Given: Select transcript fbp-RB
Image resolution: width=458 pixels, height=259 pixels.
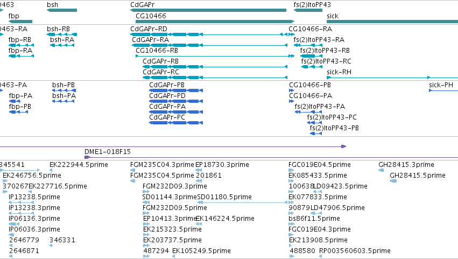Looking at the screenshot, I should click(22, 45).
